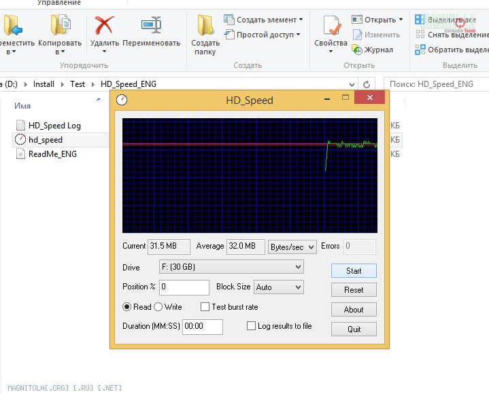489x394 pixels.
Task: Minimize the HD_Speed window
Action: click(x=327, y=99)
